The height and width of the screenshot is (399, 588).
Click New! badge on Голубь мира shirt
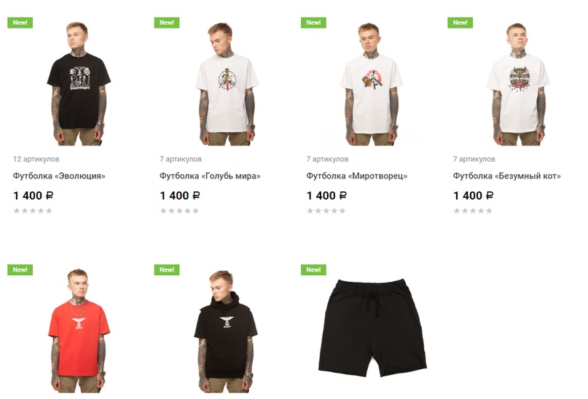click(167, 23)
